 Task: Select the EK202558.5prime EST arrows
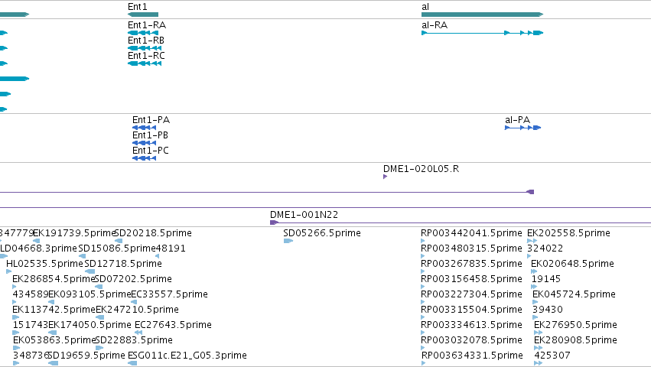532,241
